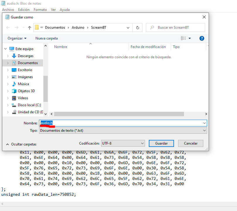The image size is (237, 211).
Task: Refresh the ScreamBT folder view
Action: pyautogui.click(x=137, y=27)
